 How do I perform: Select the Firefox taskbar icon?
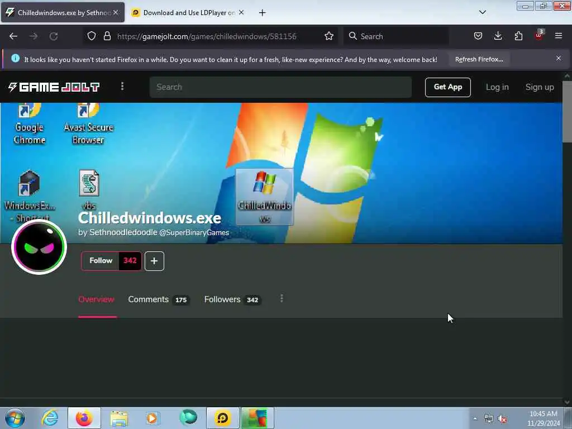[84, 418]
